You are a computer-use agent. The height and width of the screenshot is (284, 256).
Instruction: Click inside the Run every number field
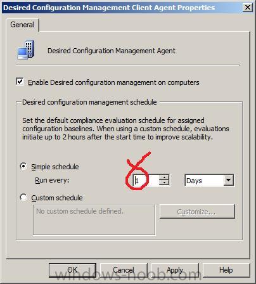pos(146,180)
